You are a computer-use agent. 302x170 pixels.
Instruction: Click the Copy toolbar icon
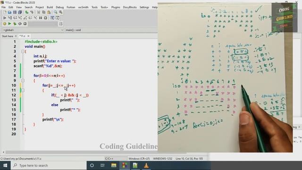pyautogui.click(x=44, y=12)
